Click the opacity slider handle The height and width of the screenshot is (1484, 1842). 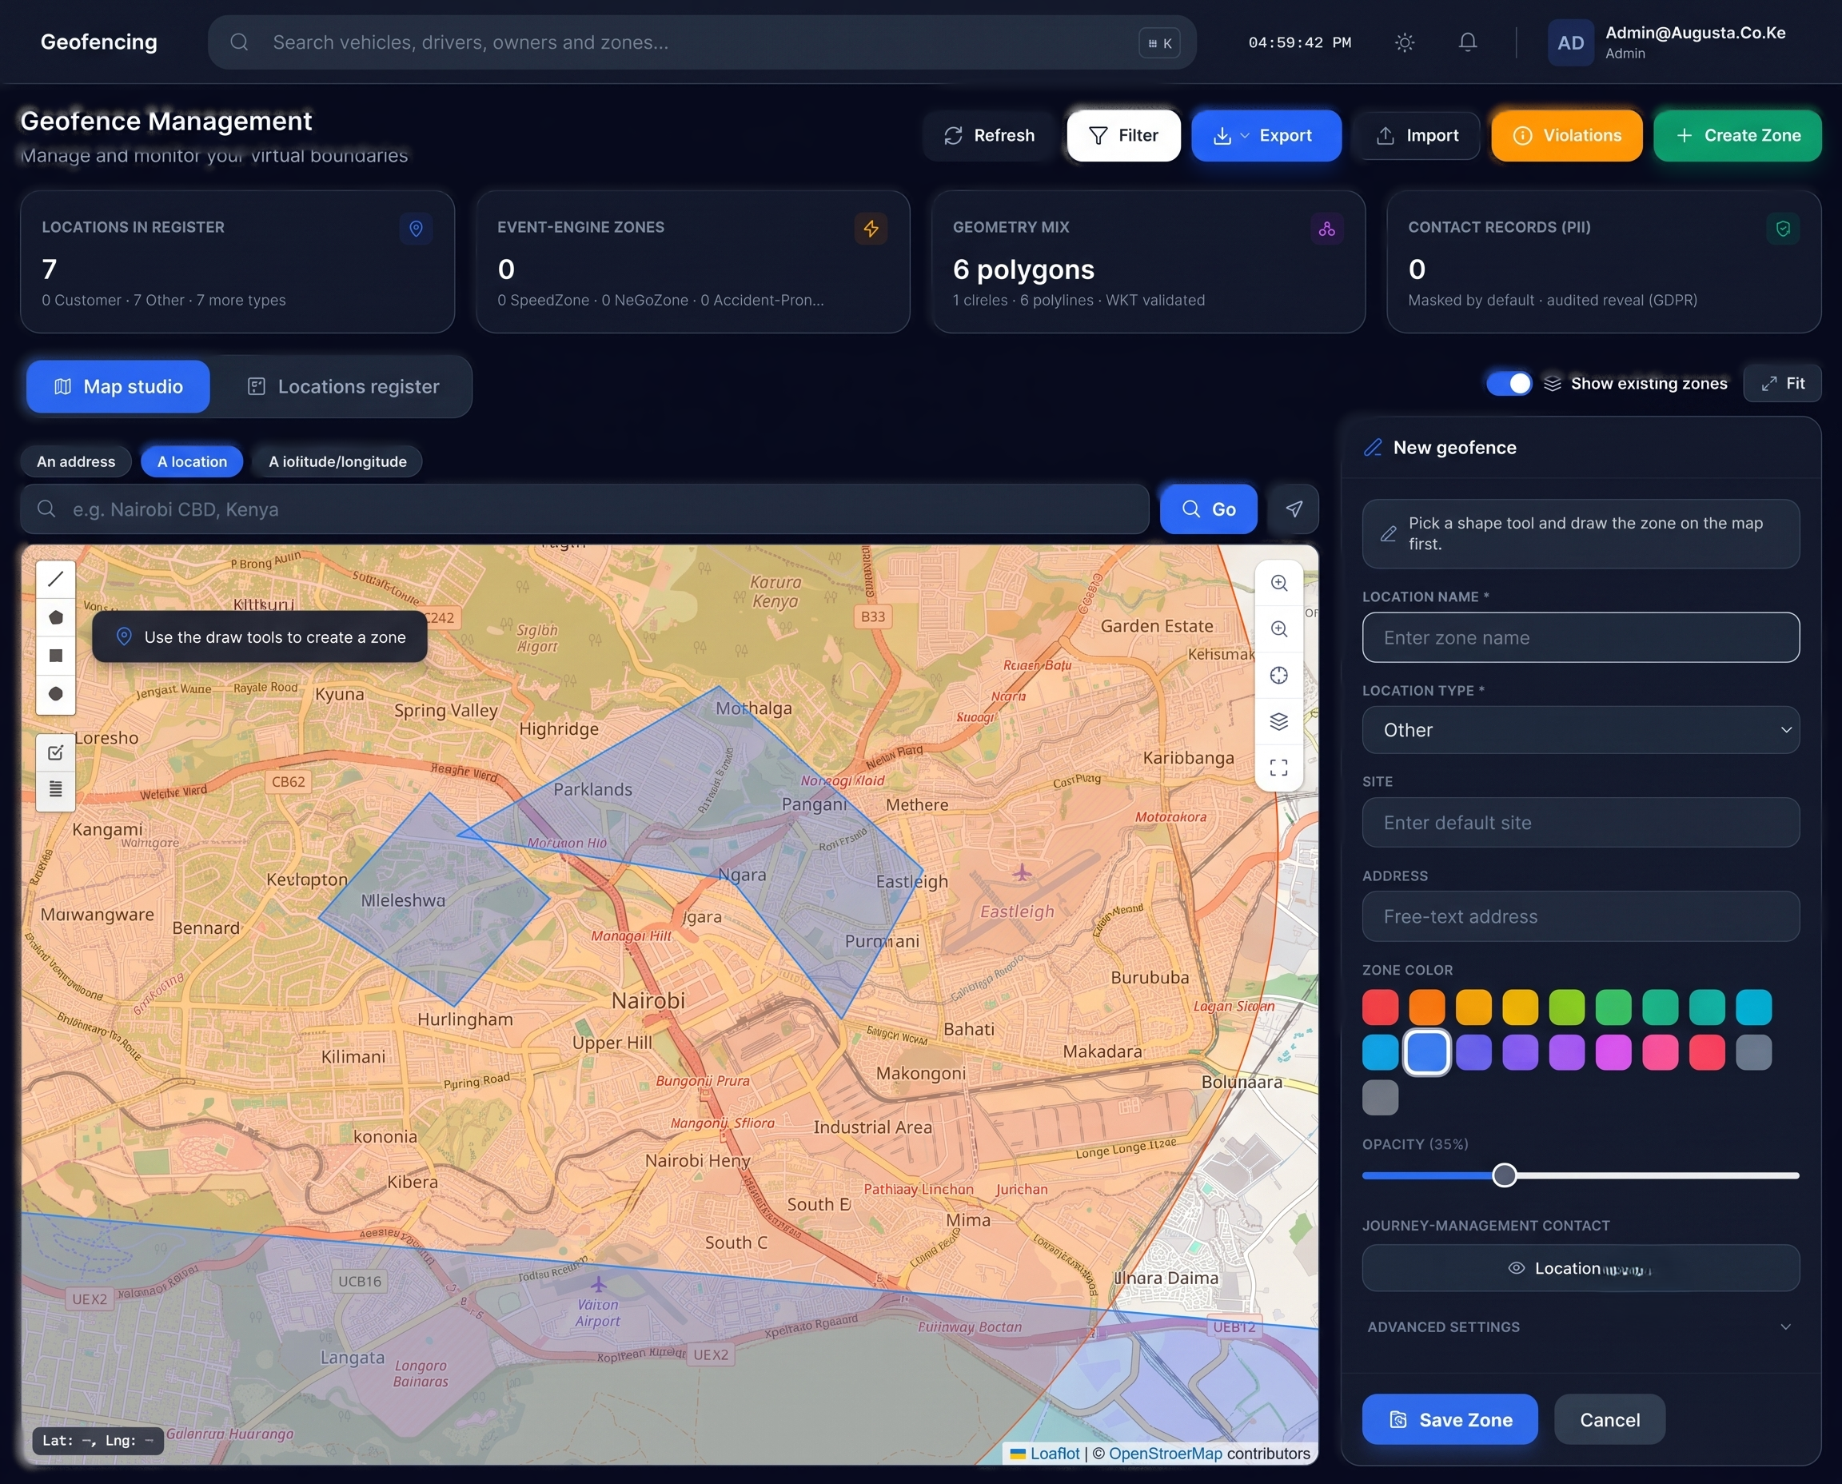coord(1505,1175)
